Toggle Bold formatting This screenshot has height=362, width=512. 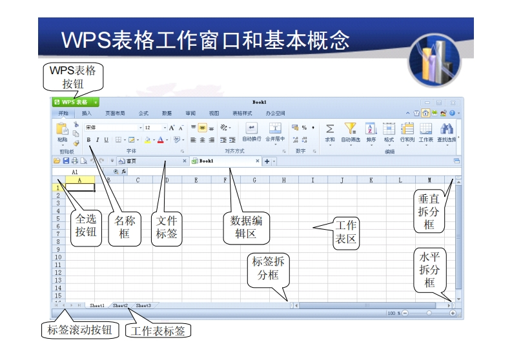click(88, 139)
